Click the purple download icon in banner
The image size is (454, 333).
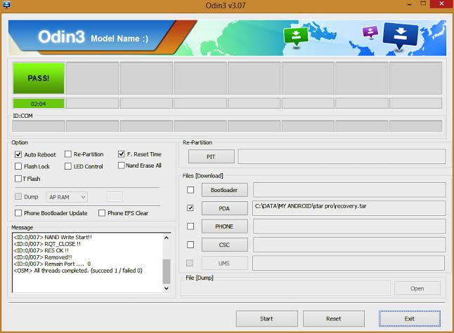(370, 32)
